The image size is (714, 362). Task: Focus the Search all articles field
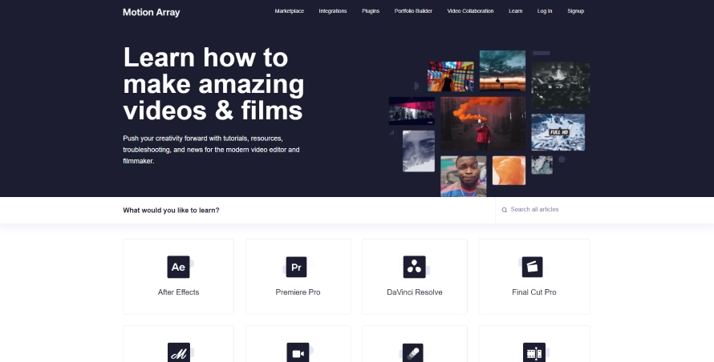coord(542,210)
